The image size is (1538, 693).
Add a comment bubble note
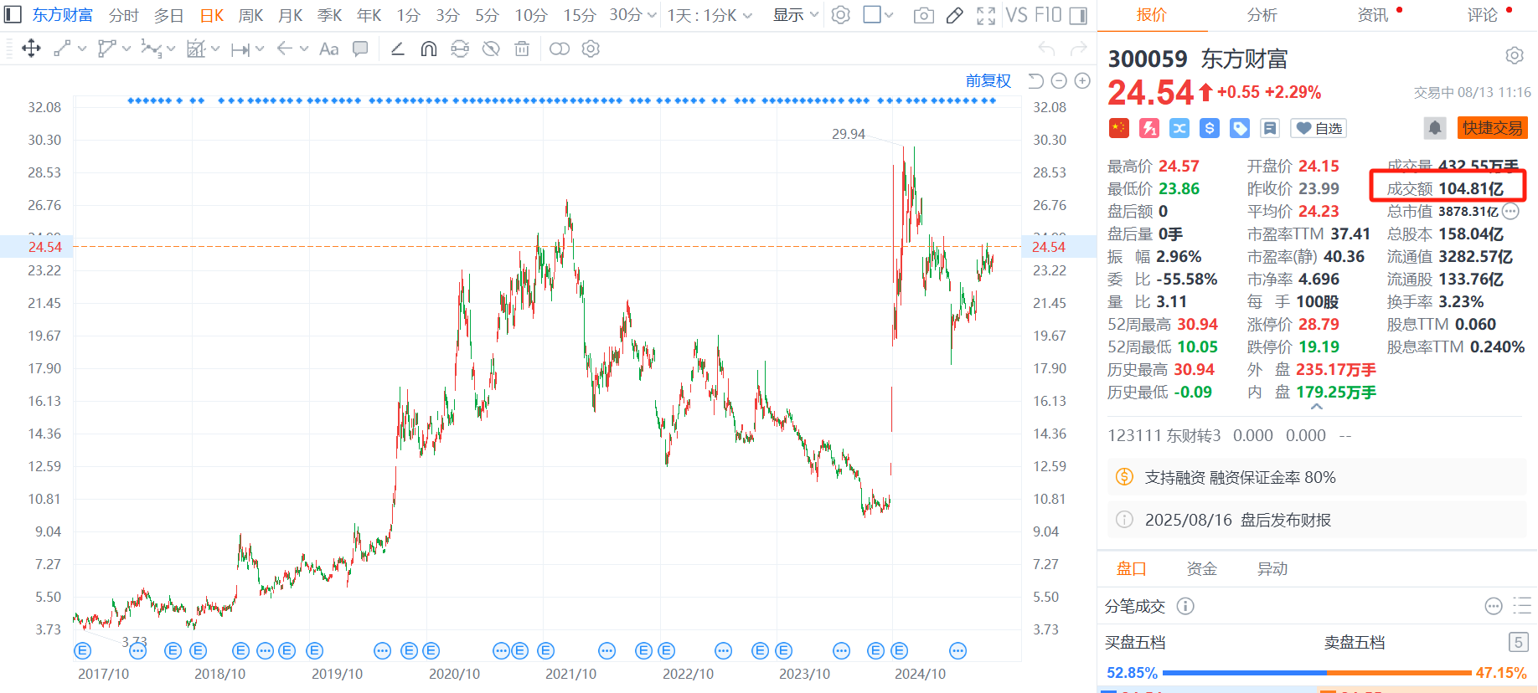[x=360, y=49]
